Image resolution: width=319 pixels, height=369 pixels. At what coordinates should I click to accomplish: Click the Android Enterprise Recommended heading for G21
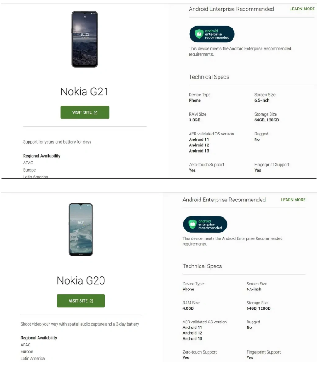click(x=231, y=9)
